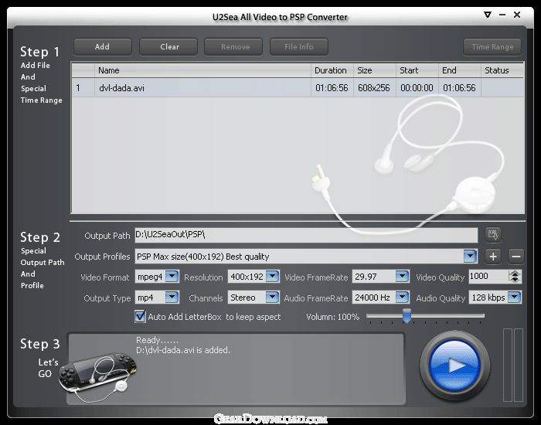Toggle Auto Add LetterBox checkbox
The height and width of the screenshot is (425, 541).
(140, 316)
